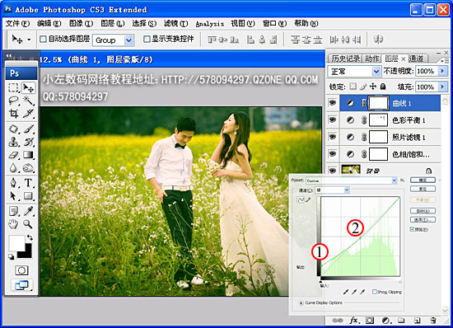Viewport: 453px width, 328px height.
Task: Select the 照片滤镜 1 layer mask thumbnail
Action: point(379,137)
